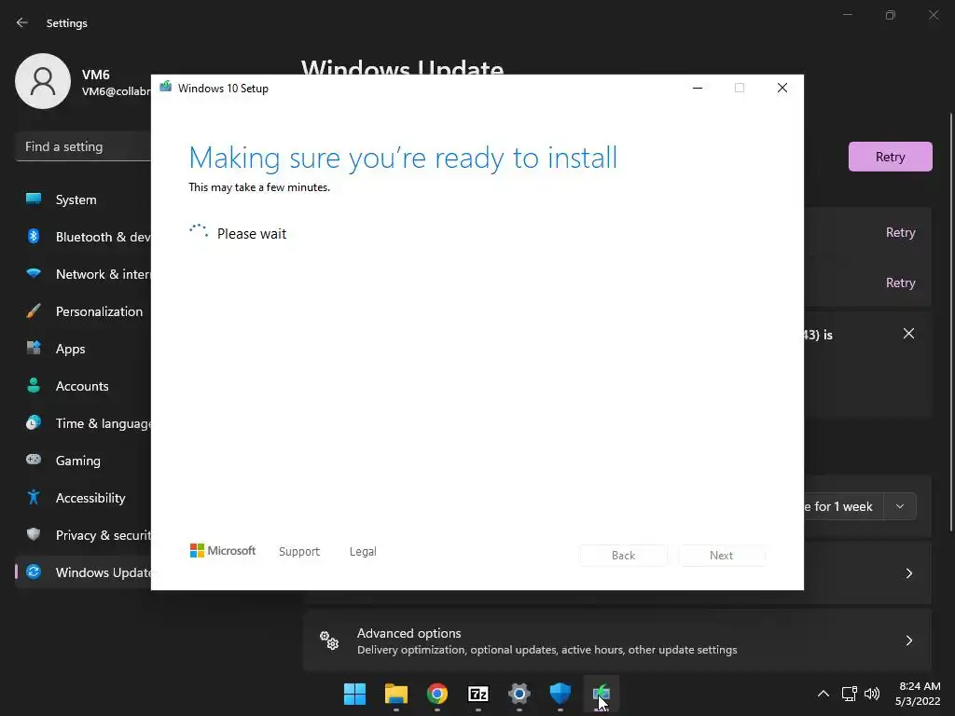
Task: Open the Legal link in Setup
Action: (x=363, y=552)
